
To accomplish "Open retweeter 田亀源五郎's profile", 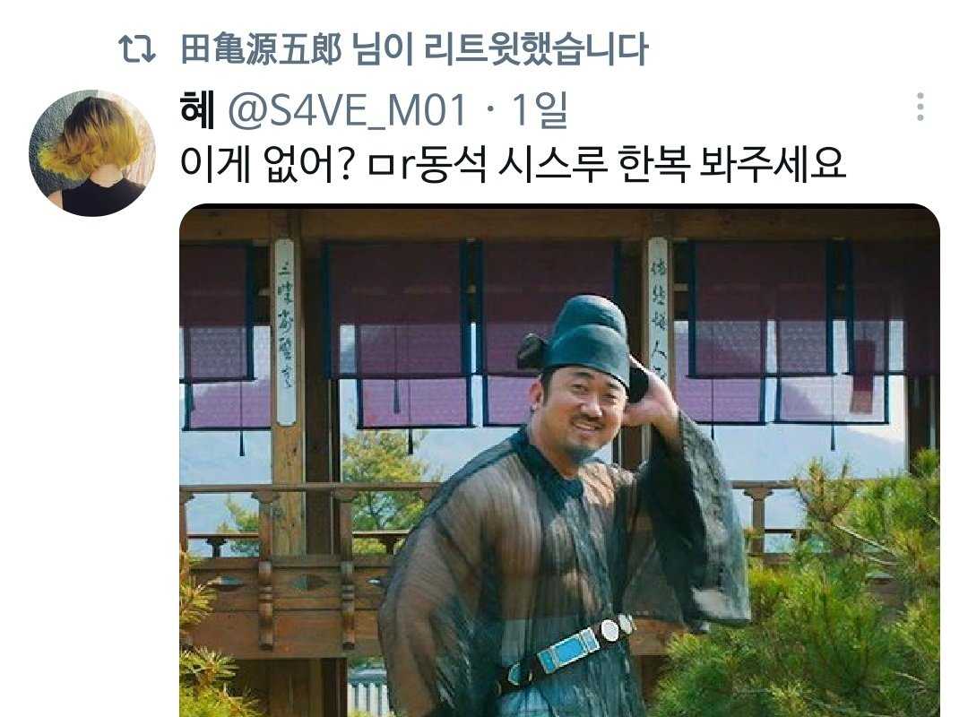I will (x=261, y=48).
